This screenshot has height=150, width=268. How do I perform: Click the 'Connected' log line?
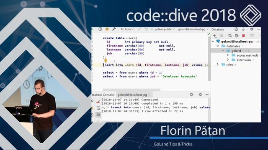pos(130,100)
